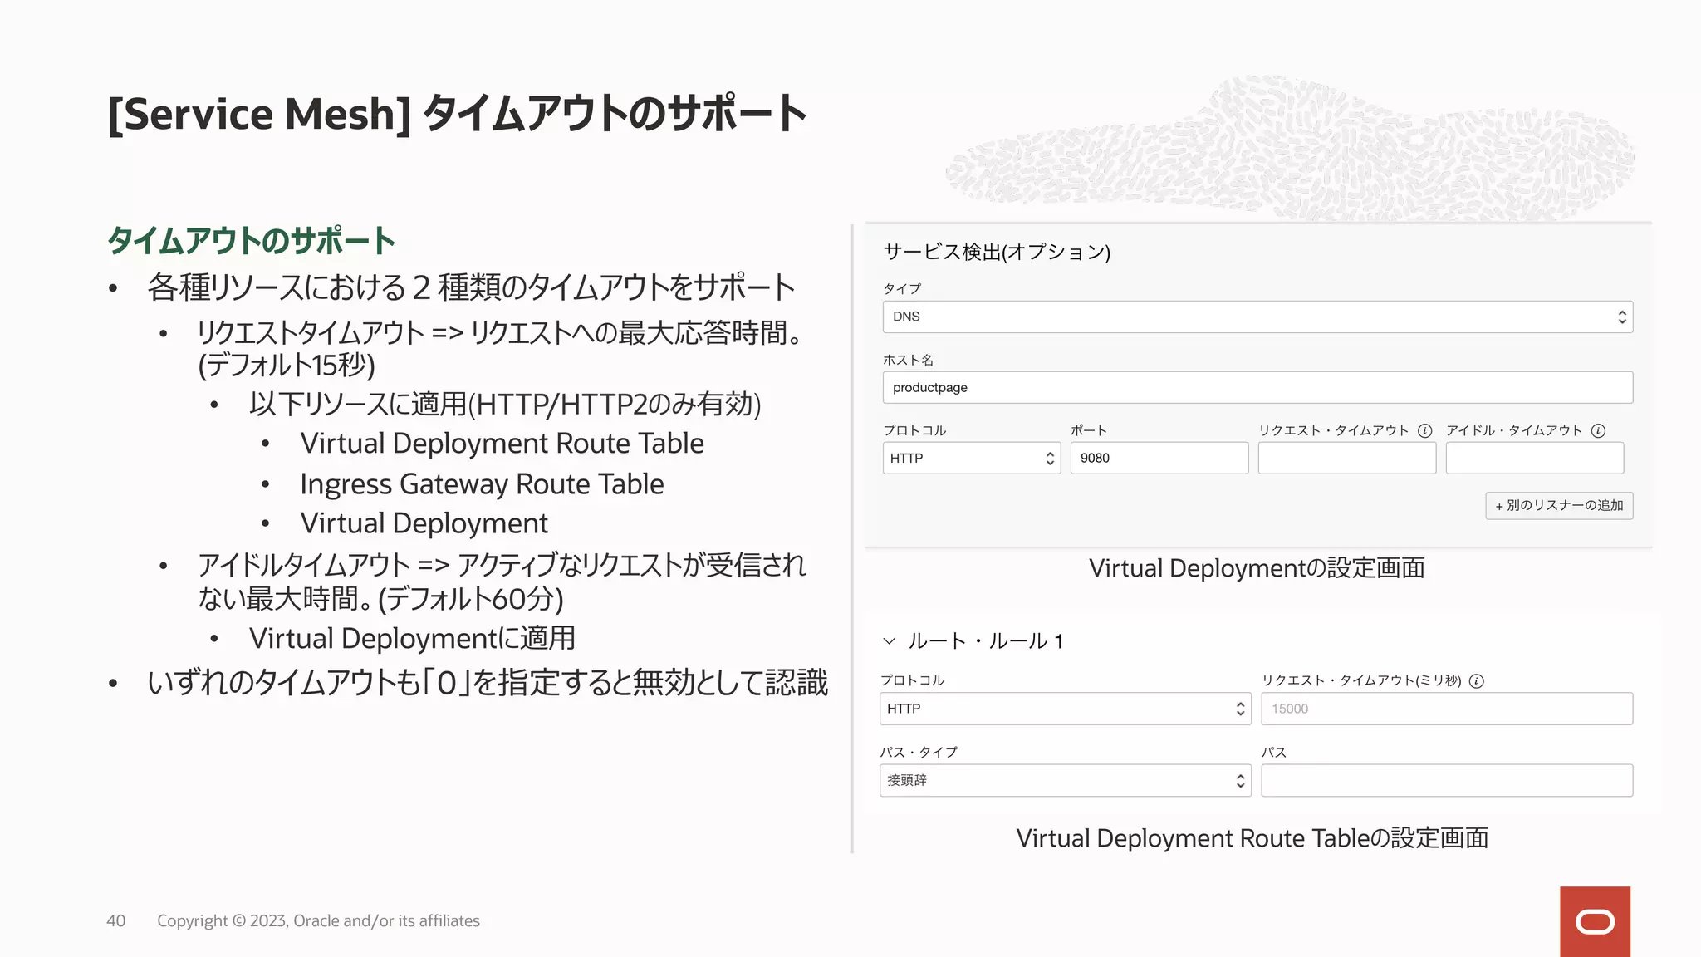Image resolution: width=1701 pixels, height=957 pixels.
Task: Click the red Oracle logo icon
Action: [1595, 921]
